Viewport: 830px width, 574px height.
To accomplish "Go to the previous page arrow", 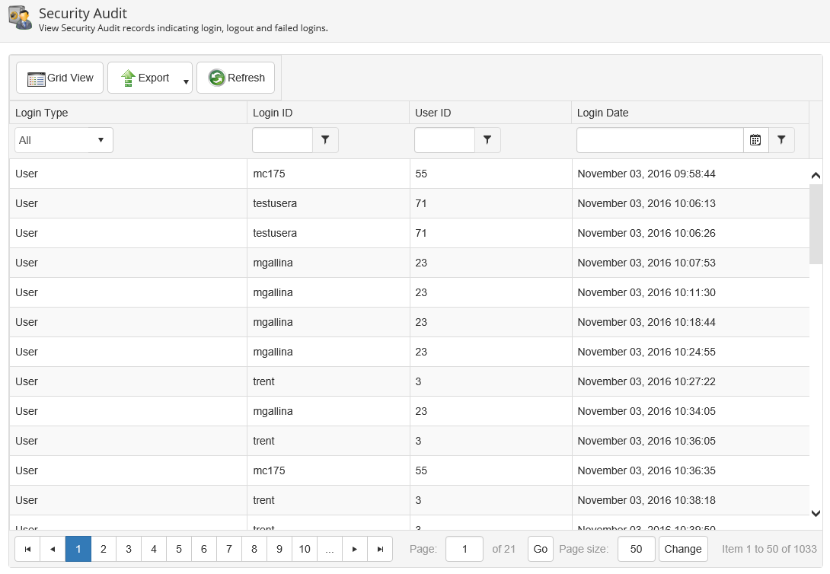I will (53, 549).
